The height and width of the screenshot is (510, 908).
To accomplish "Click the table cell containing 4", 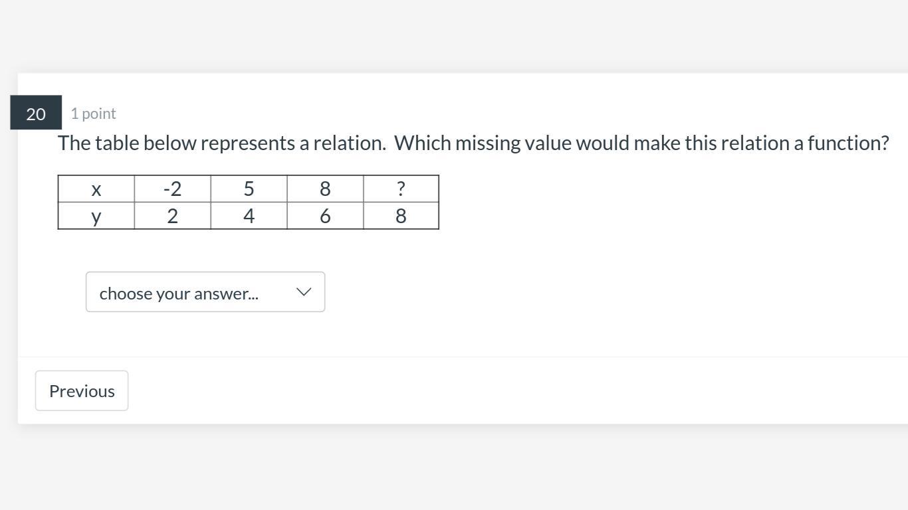I will pos(249,216).
